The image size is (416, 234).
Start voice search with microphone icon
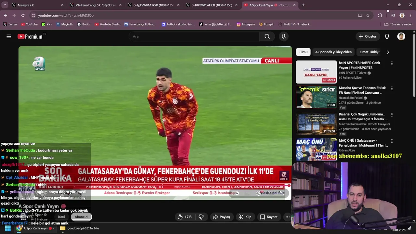(284, 36)
